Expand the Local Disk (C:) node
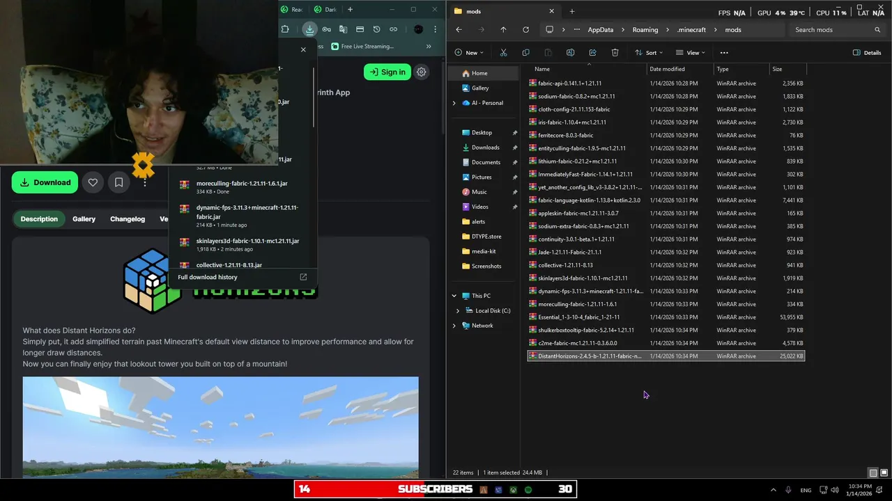Screen dimensions: 892x501 (x=458, y=310)
